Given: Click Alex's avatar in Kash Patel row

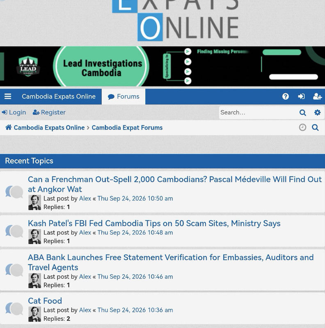Looking at the screenshot, I should [x=35, y=237].
